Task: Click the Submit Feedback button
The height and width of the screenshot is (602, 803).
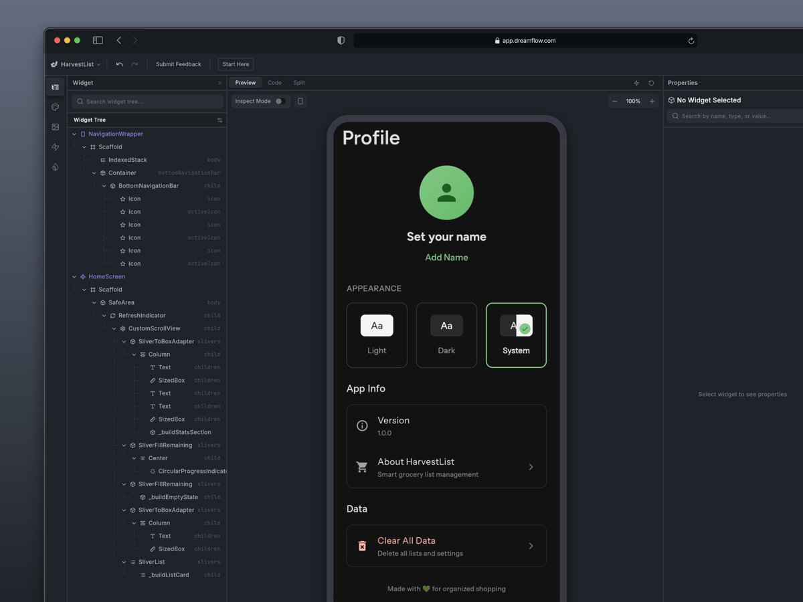Action: [179, 64]
